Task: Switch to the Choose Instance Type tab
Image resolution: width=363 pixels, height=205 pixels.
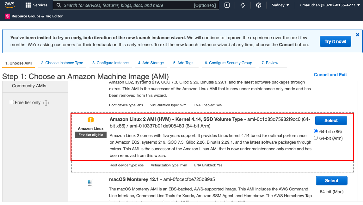Action: point(62,63)
